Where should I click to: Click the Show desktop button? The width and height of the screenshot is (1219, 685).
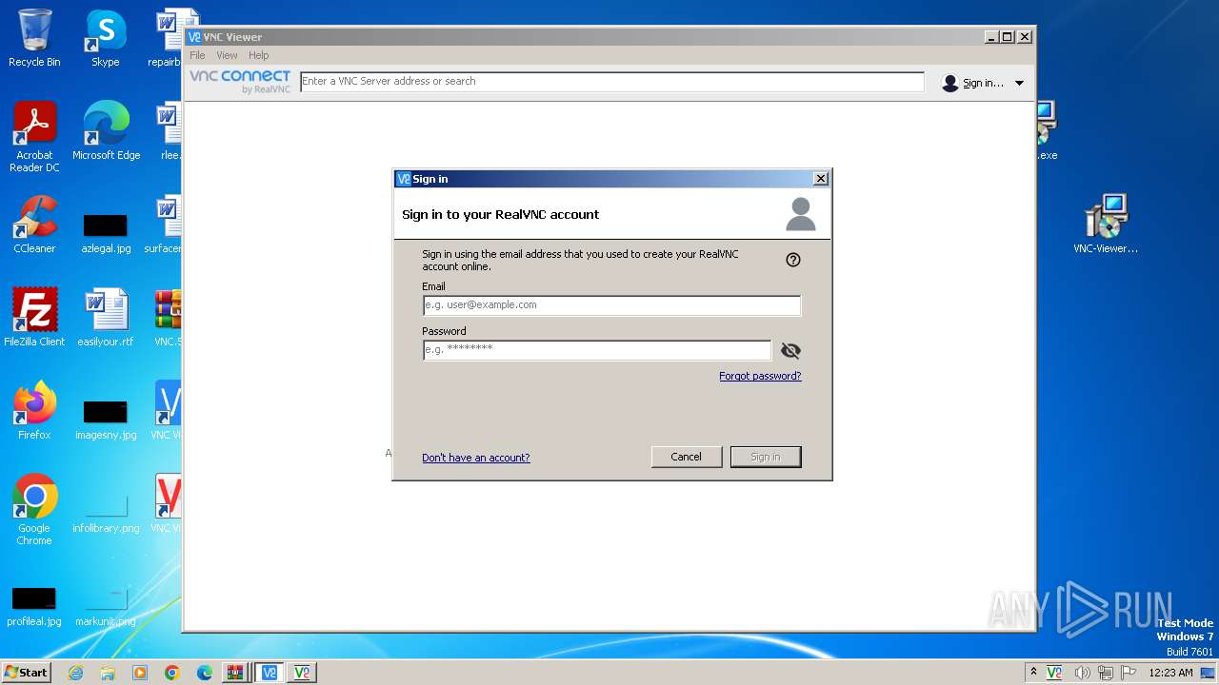[x=1209, y=673]
